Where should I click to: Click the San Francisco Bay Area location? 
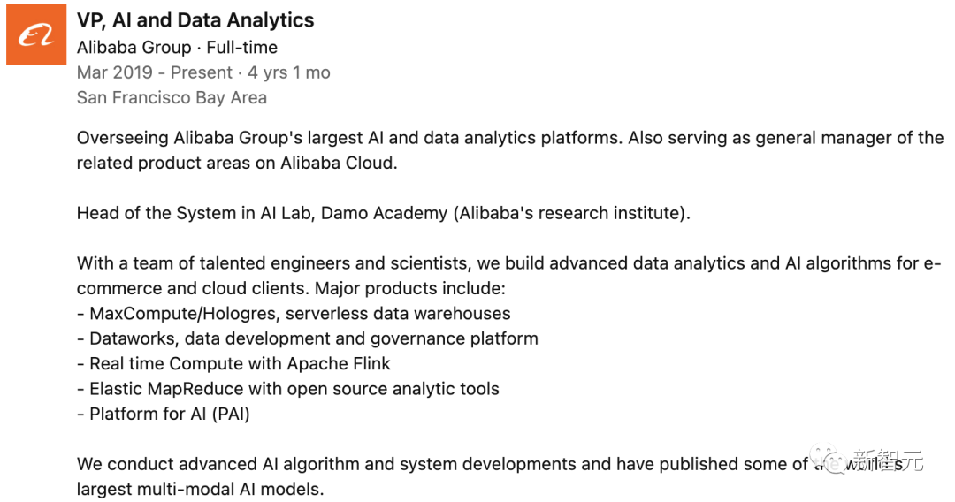(x=172, y=97)
